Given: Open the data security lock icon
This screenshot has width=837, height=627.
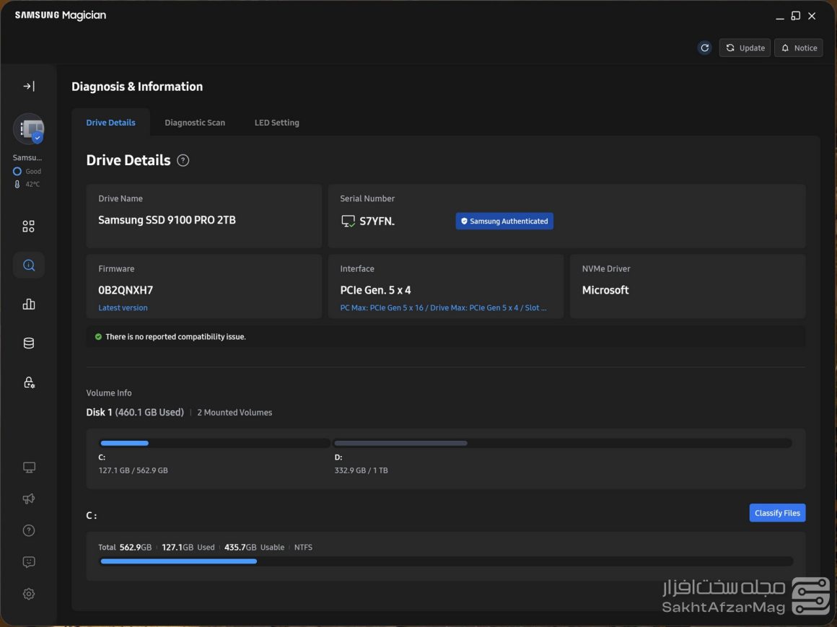Looking at the screenshot, I should (x=29, y=382).
